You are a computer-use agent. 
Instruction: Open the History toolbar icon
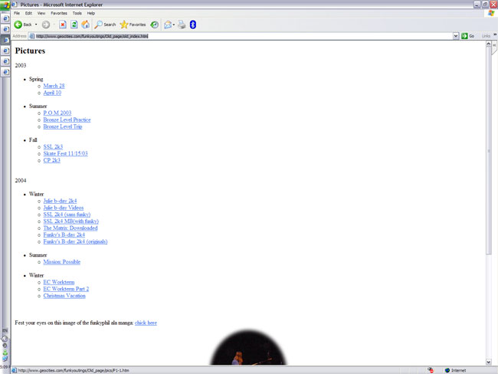coord(155,25)
